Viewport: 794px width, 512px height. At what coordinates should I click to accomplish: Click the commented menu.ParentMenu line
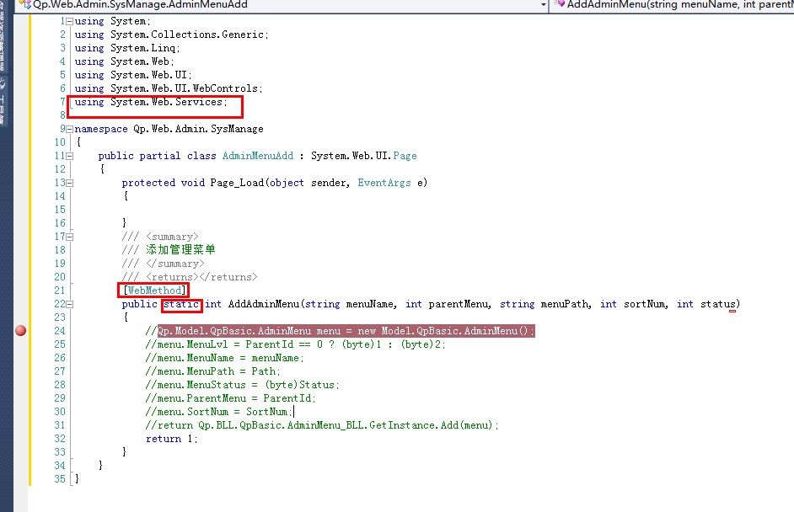click(230, 398)
